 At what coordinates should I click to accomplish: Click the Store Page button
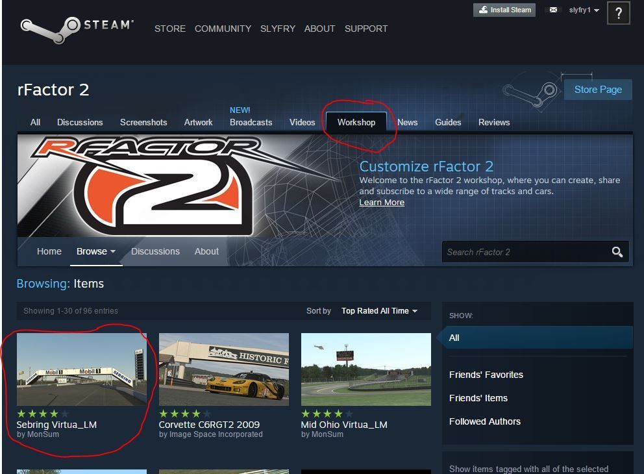tap(598, 90)
